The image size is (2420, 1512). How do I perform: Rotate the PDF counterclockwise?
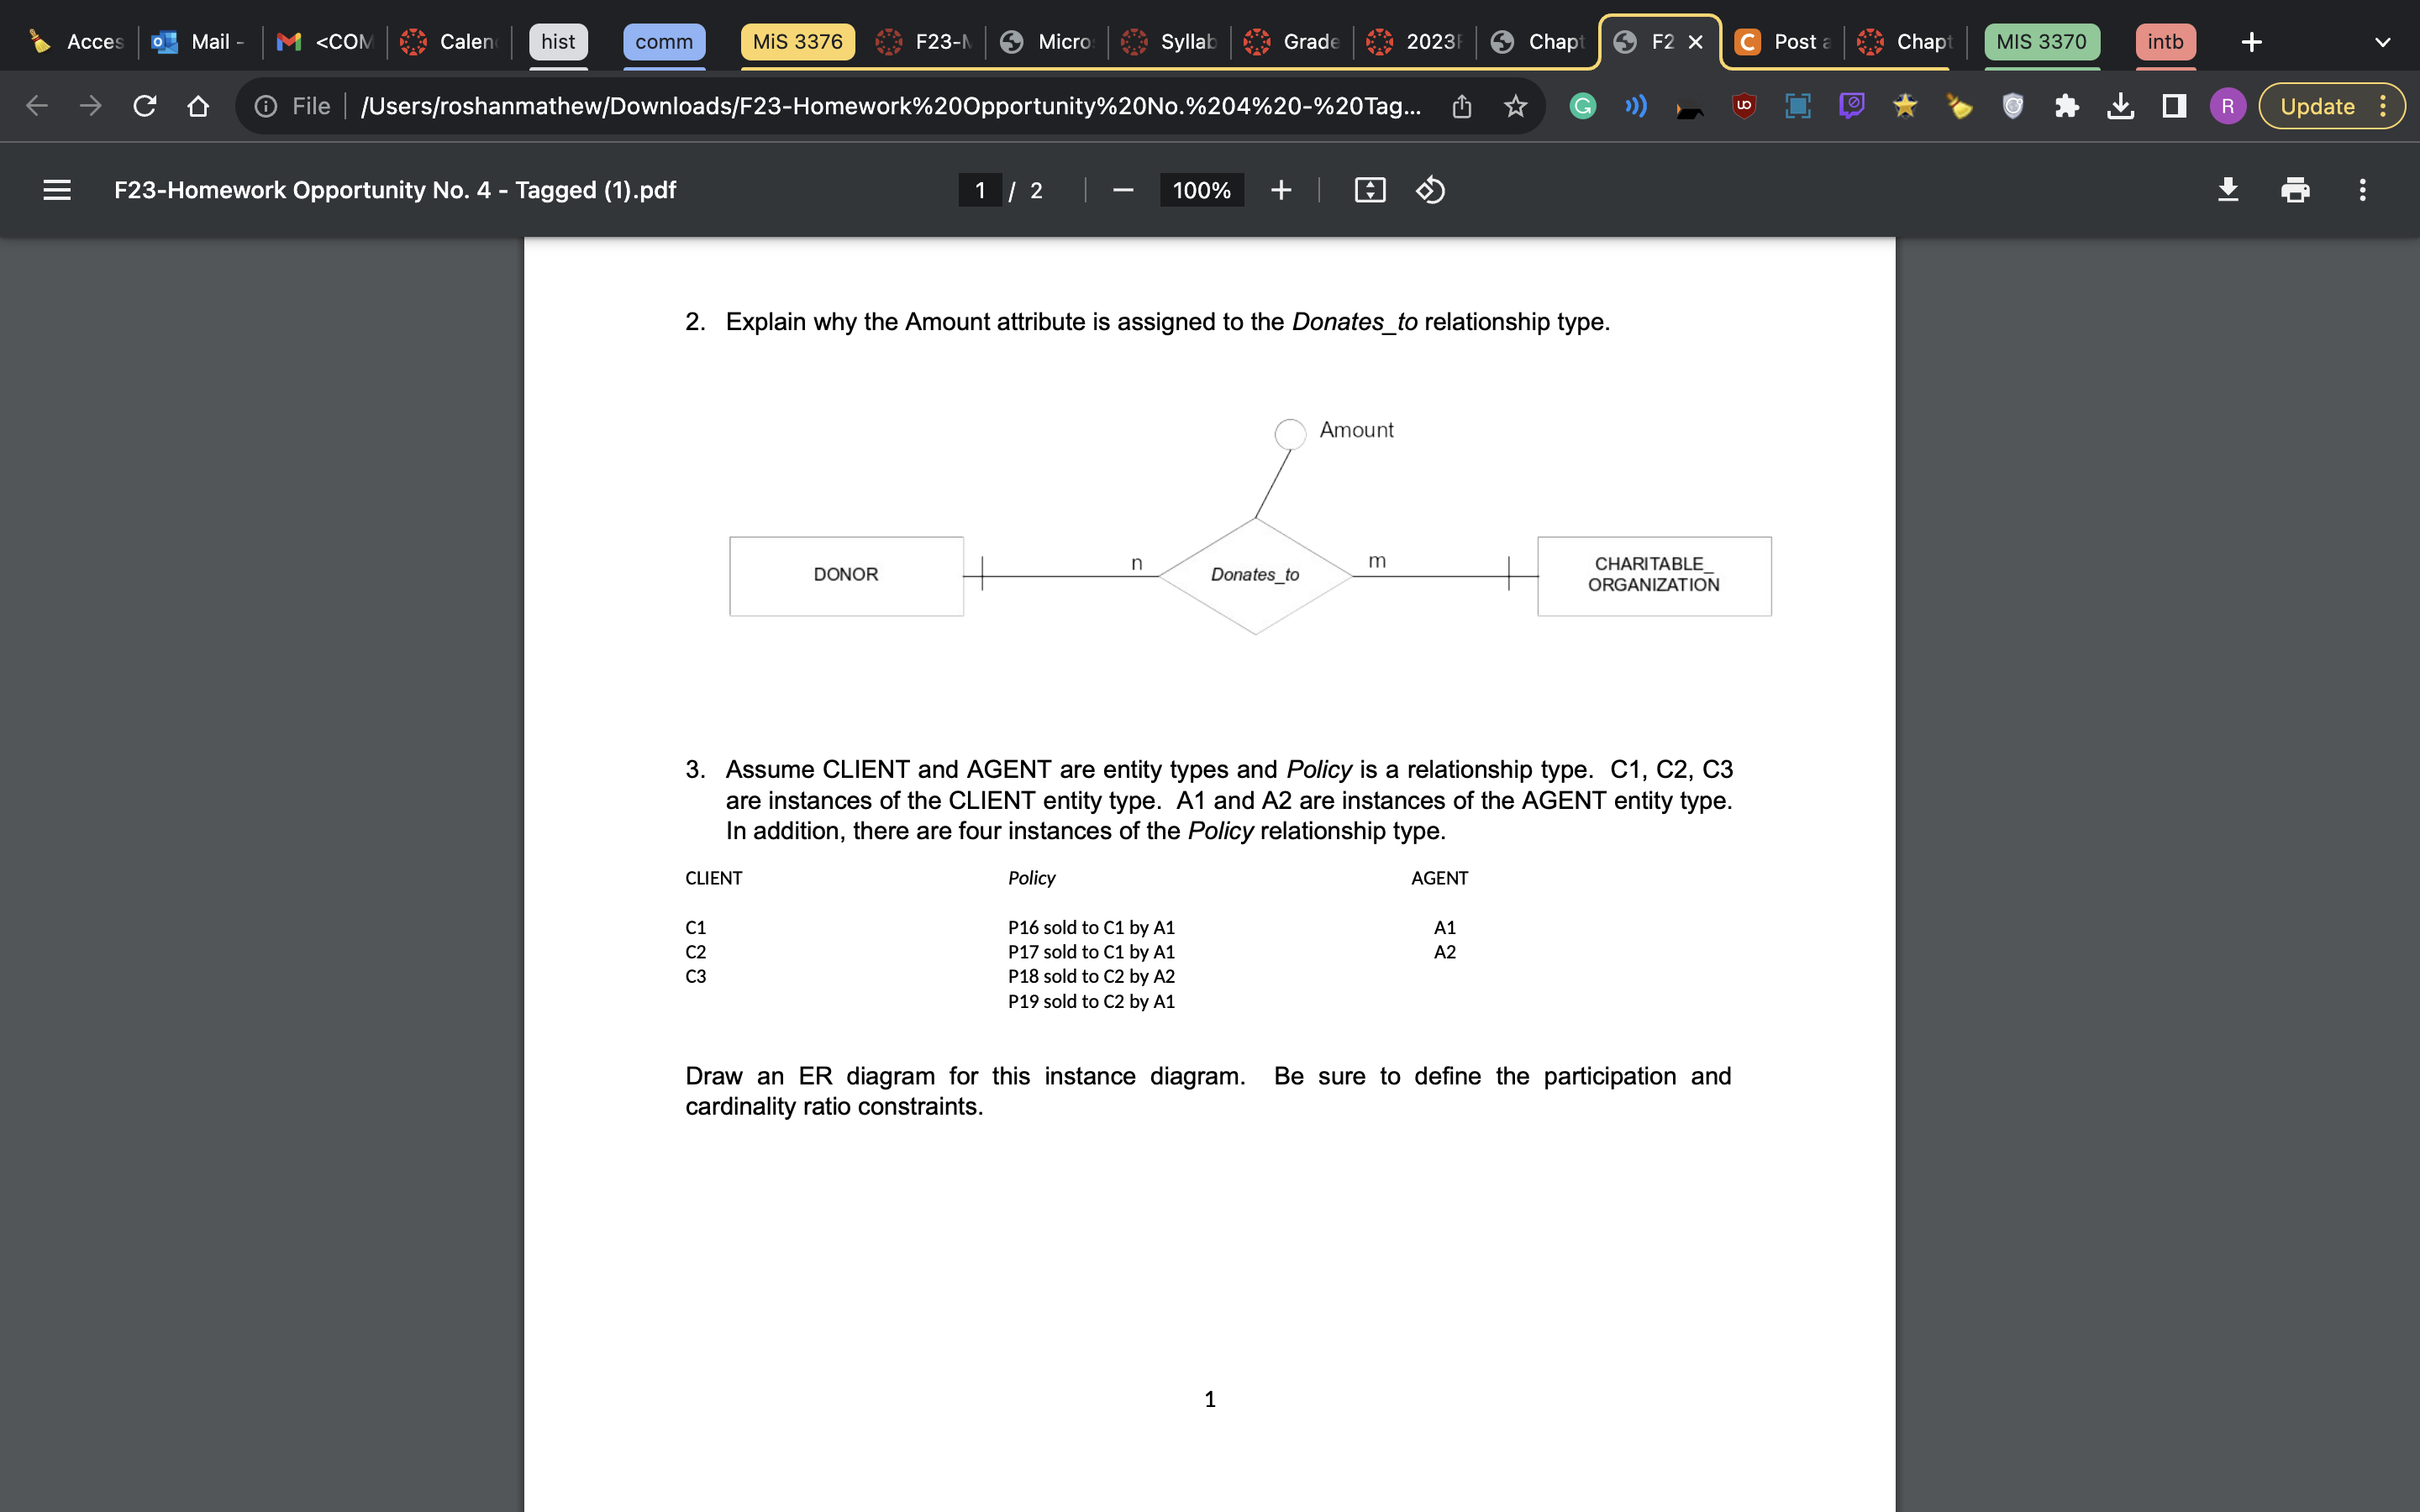click(1429, 190)
